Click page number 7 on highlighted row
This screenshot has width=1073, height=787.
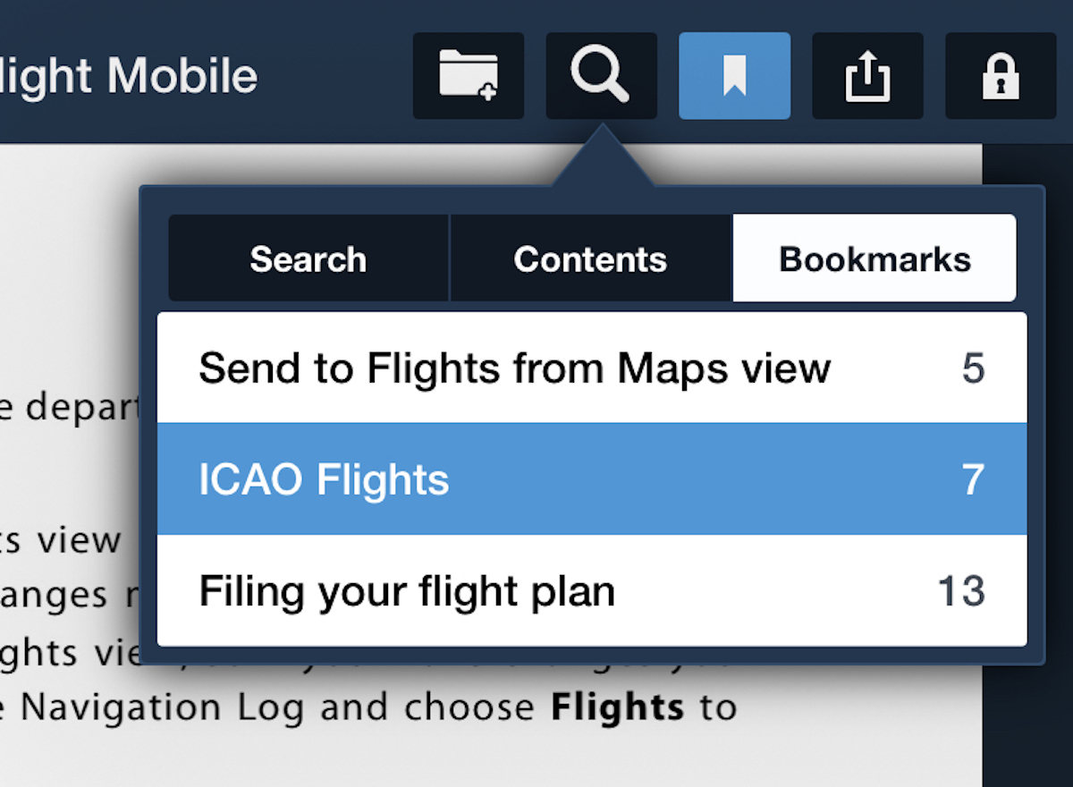click(x=973, y=480)
